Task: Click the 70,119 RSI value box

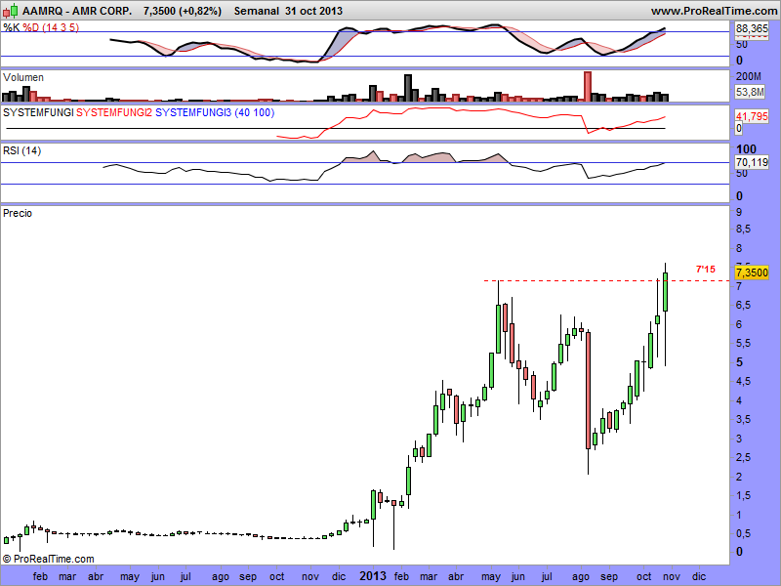Action: [752, 162]
